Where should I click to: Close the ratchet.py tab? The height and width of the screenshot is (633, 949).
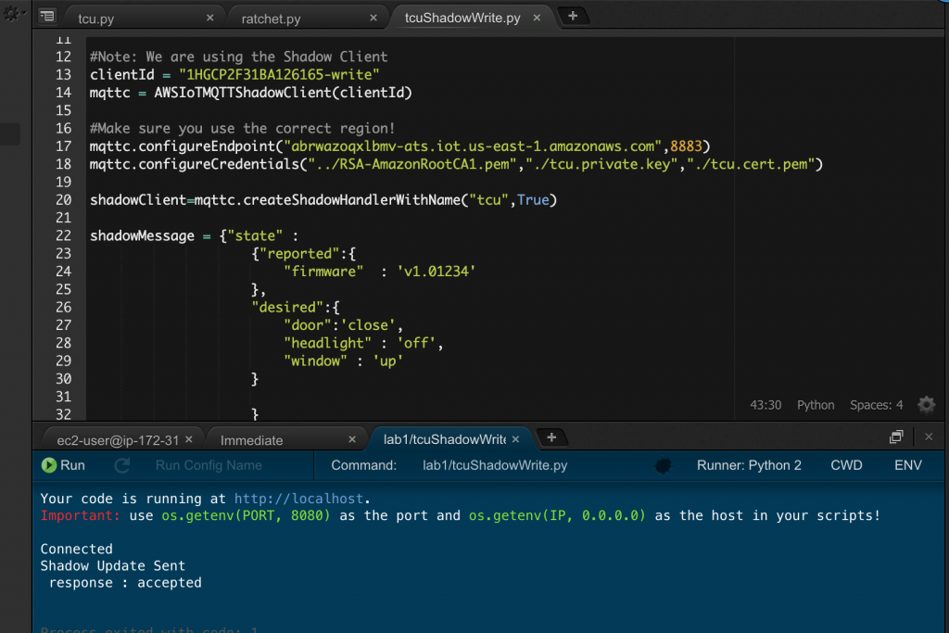click(373, 18)
